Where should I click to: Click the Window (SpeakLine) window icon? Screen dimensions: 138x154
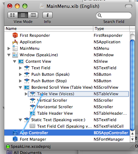click(x=15, y=55)
